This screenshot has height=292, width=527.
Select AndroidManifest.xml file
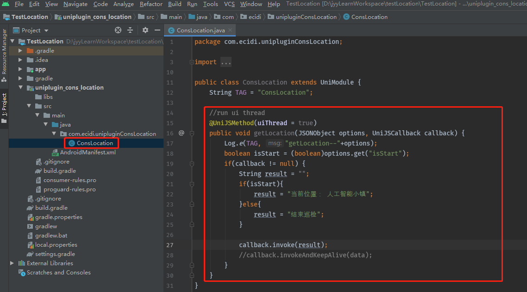click(84, 152)
